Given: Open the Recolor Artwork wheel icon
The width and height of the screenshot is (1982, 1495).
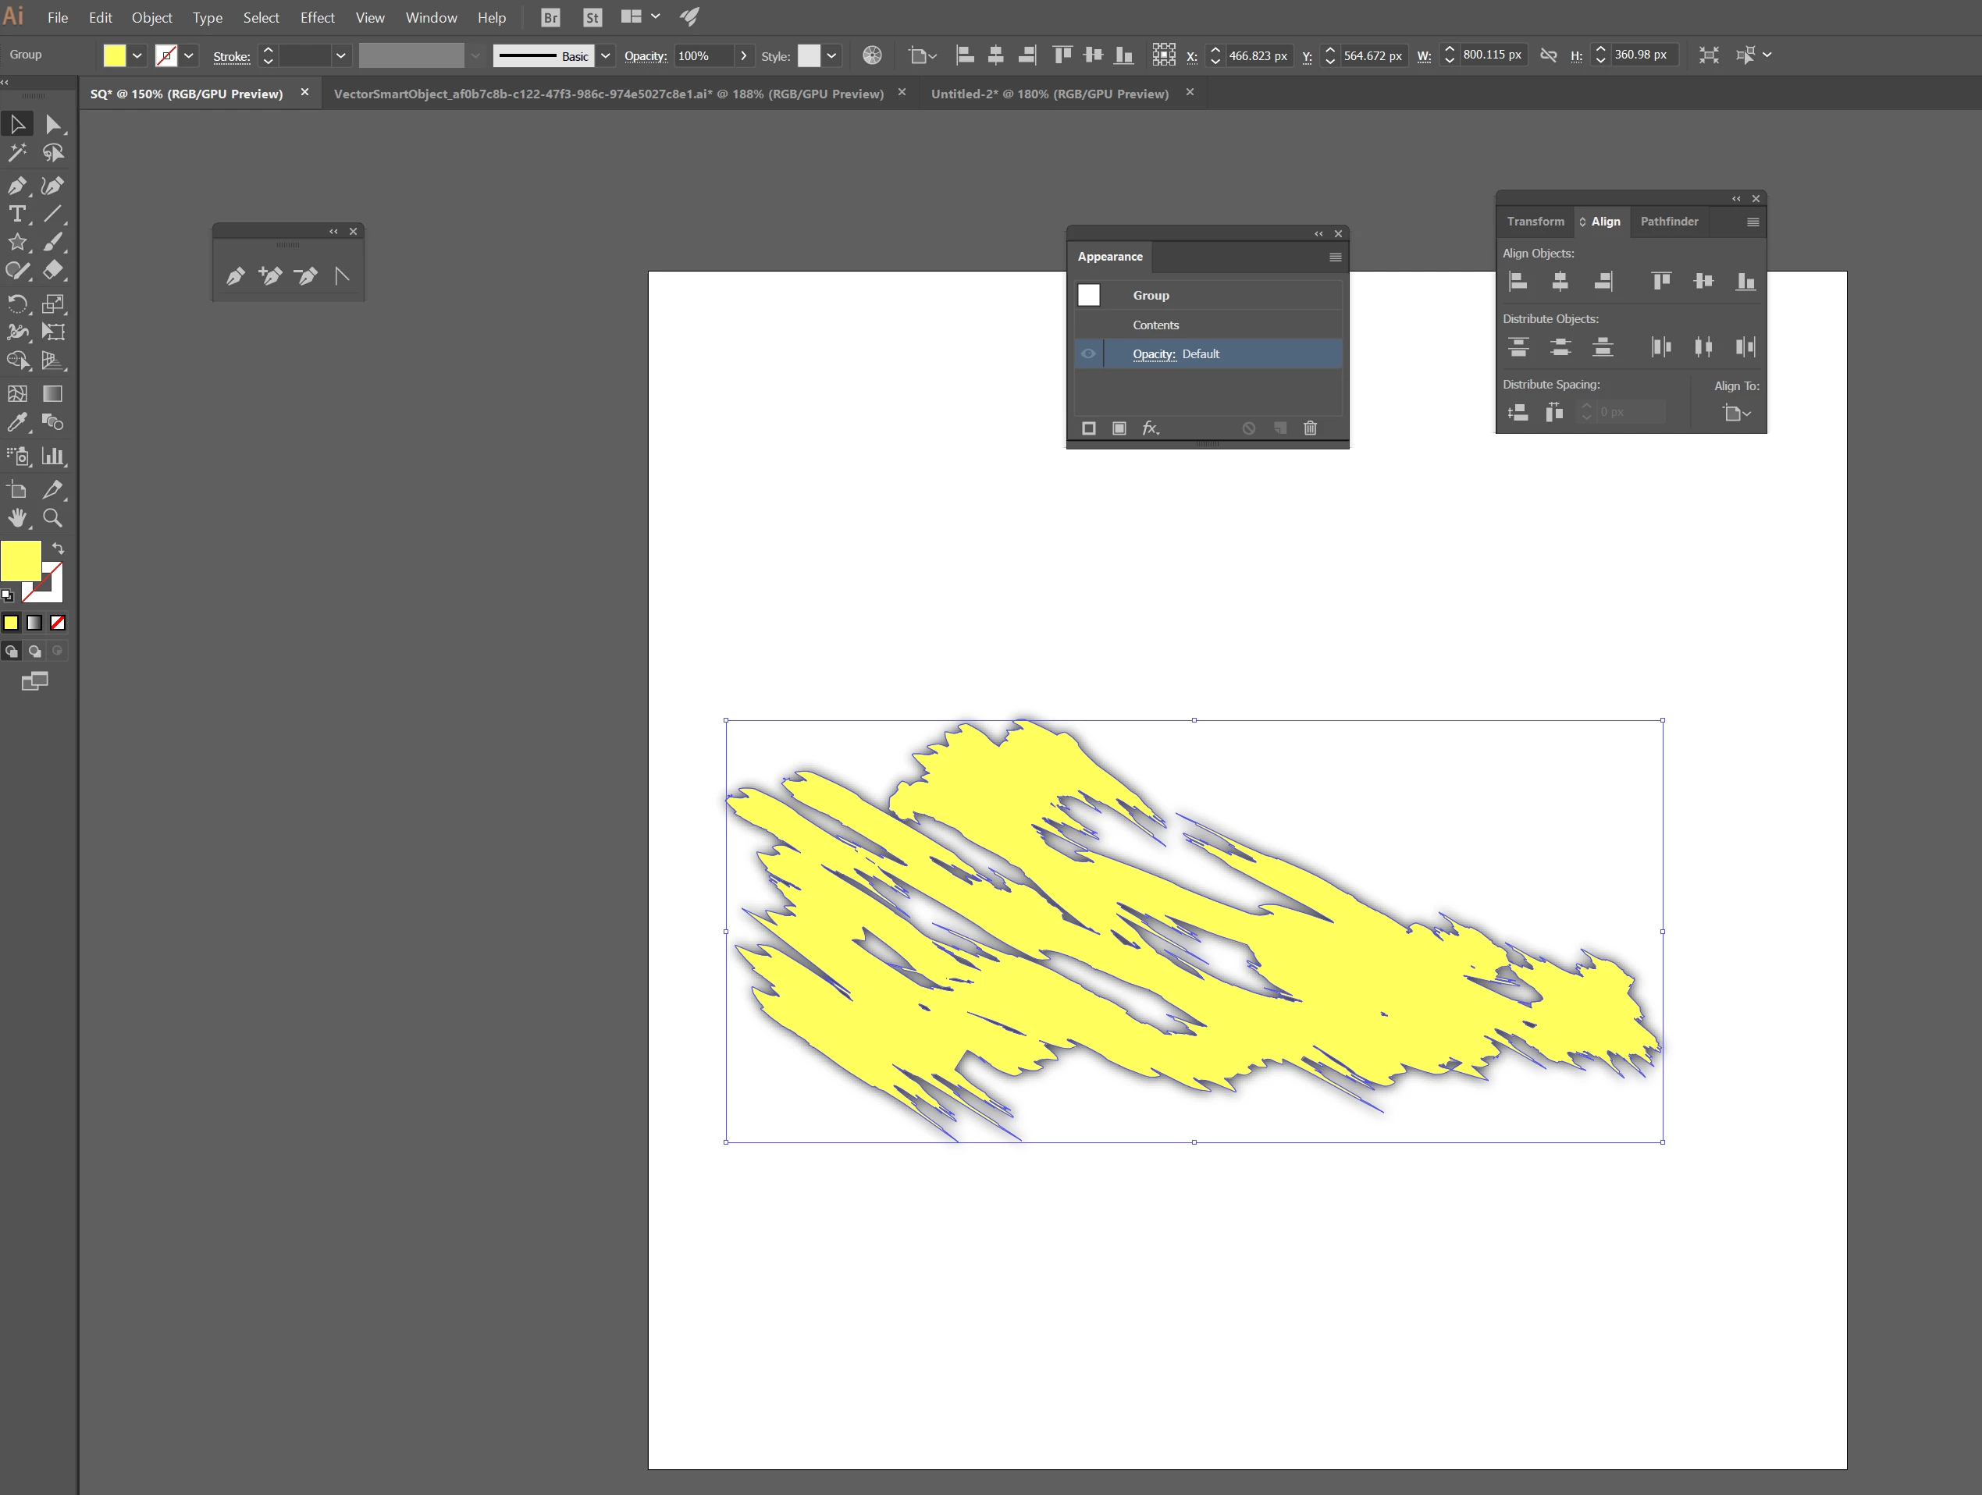Looking at the screenshot, I should tap(872, 55).
